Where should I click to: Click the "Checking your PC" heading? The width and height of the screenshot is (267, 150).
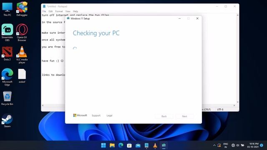96,33
